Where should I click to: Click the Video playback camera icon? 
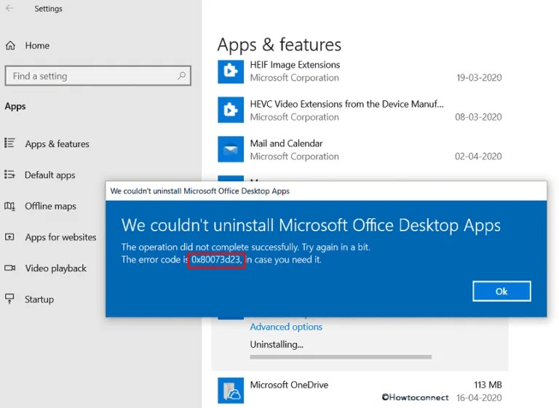click(x=9, y=268)
